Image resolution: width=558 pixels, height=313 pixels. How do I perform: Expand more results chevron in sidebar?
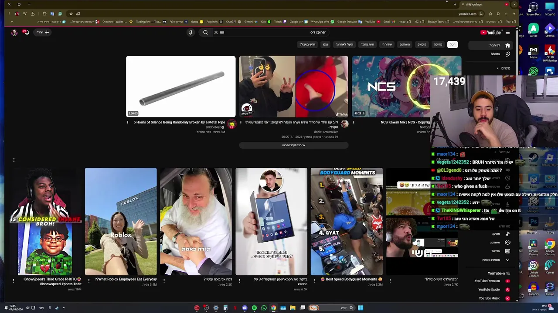507,260
